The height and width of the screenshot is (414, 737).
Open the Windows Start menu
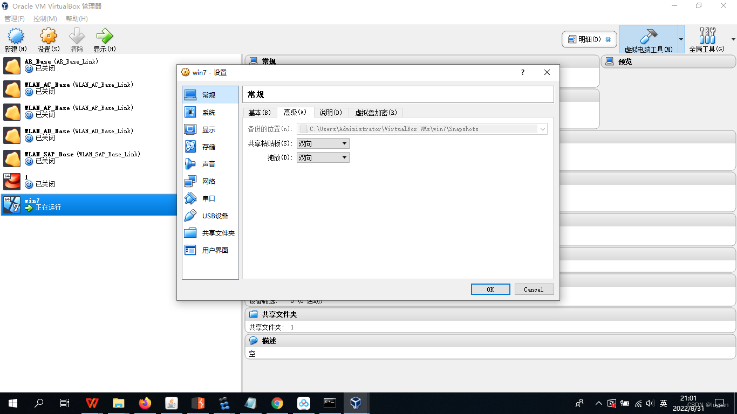[x=13, y=403]
